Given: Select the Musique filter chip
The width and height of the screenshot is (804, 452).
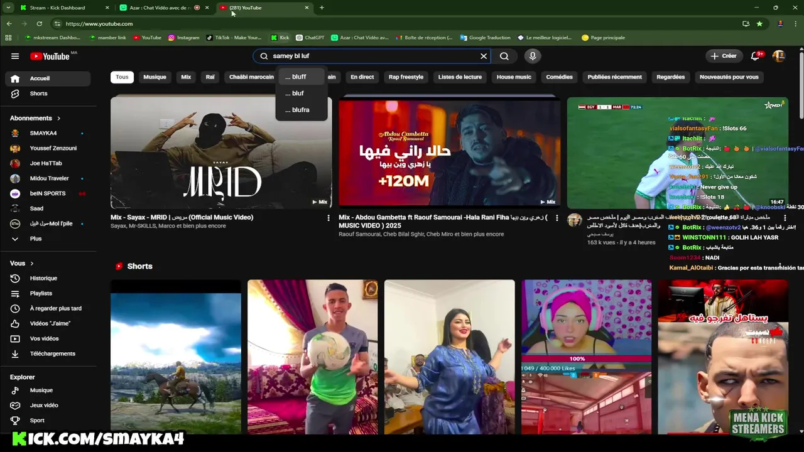Looking at the screenshot, I should tap(155, 77).
